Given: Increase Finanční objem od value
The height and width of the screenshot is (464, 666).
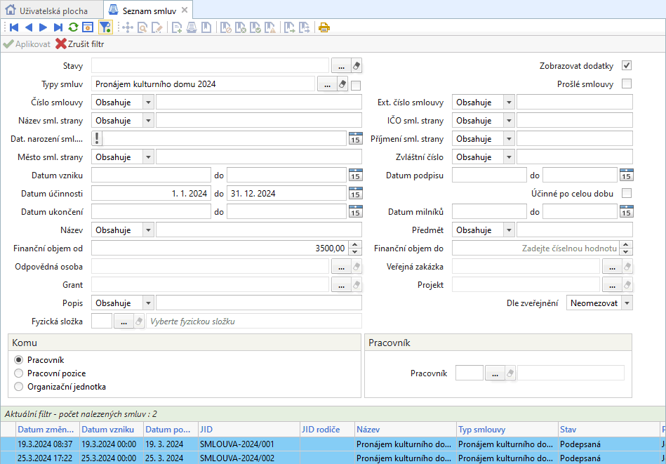Looking at the screenshot, I should click(355, 245).
